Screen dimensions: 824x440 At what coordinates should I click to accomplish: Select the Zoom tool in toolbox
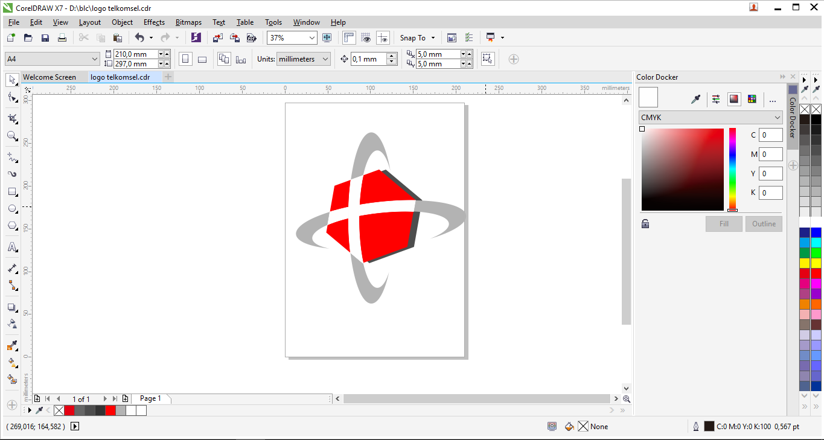point(12,136)
